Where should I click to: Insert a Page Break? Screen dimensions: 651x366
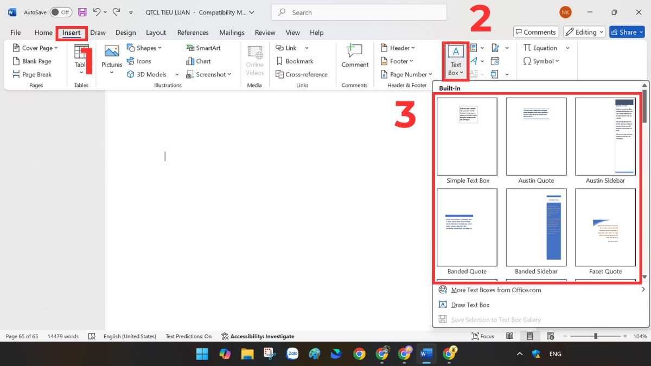31,74
